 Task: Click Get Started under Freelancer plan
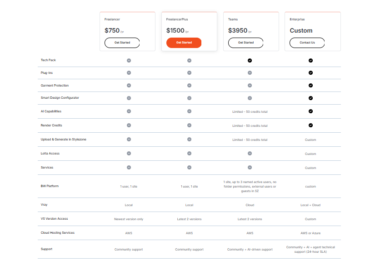[122, 43]
